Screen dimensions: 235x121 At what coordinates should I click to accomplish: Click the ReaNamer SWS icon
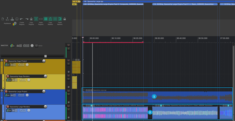coord(15,23)
